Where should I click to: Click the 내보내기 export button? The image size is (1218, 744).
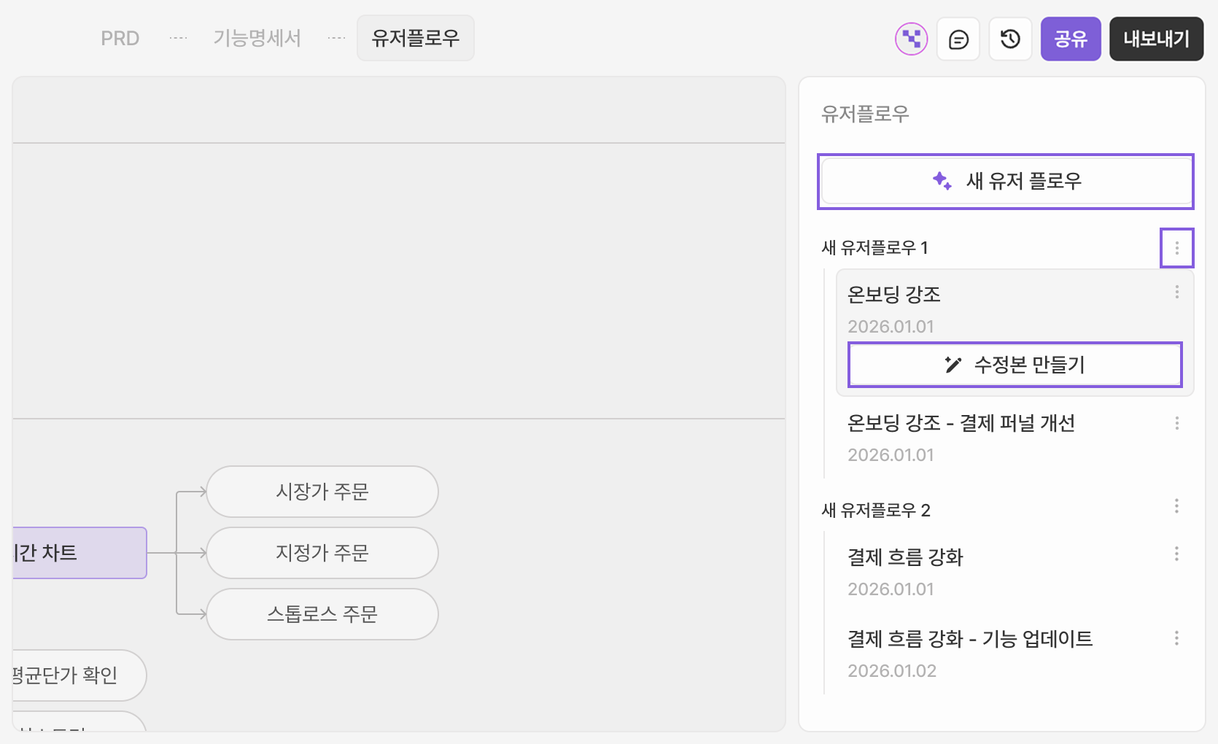(1156, 39)
